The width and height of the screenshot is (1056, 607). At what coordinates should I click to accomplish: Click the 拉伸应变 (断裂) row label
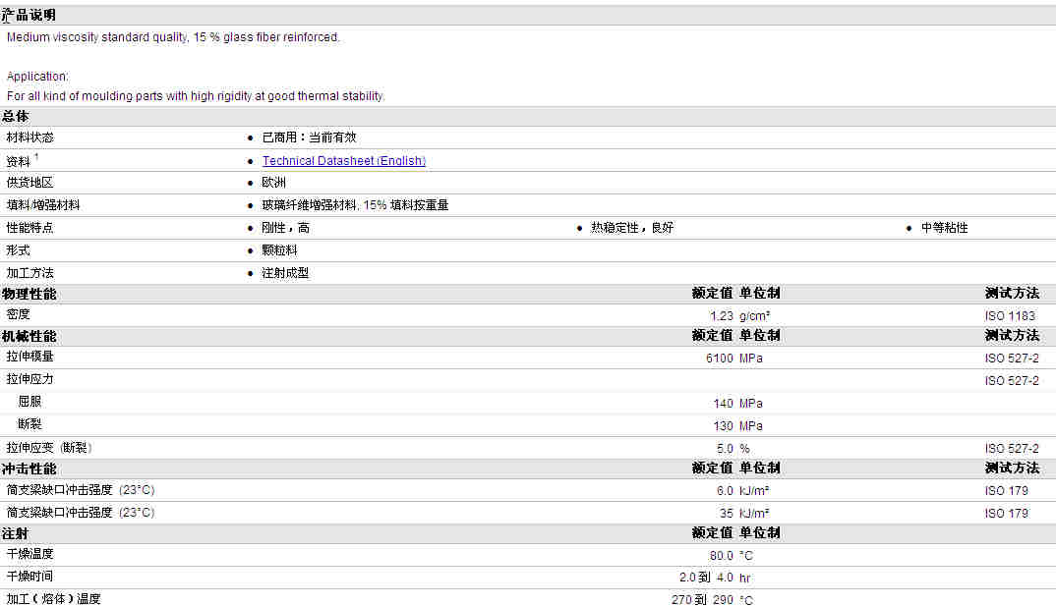[49, 448]
